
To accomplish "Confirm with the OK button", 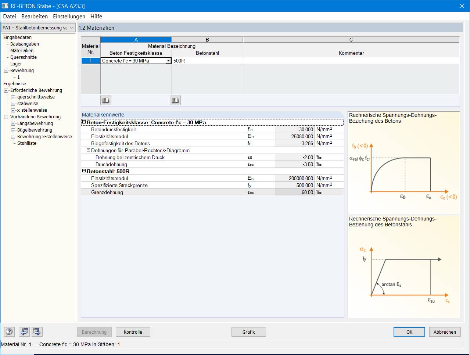I will click(409, 332).
